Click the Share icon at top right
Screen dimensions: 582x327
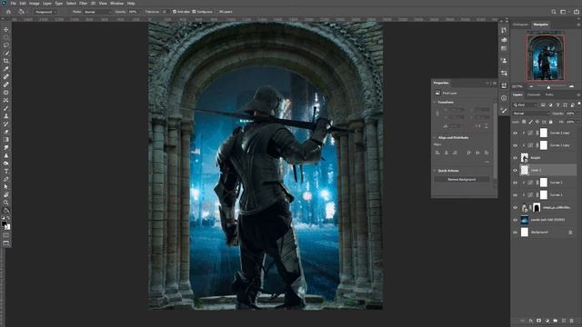point(576,12)
